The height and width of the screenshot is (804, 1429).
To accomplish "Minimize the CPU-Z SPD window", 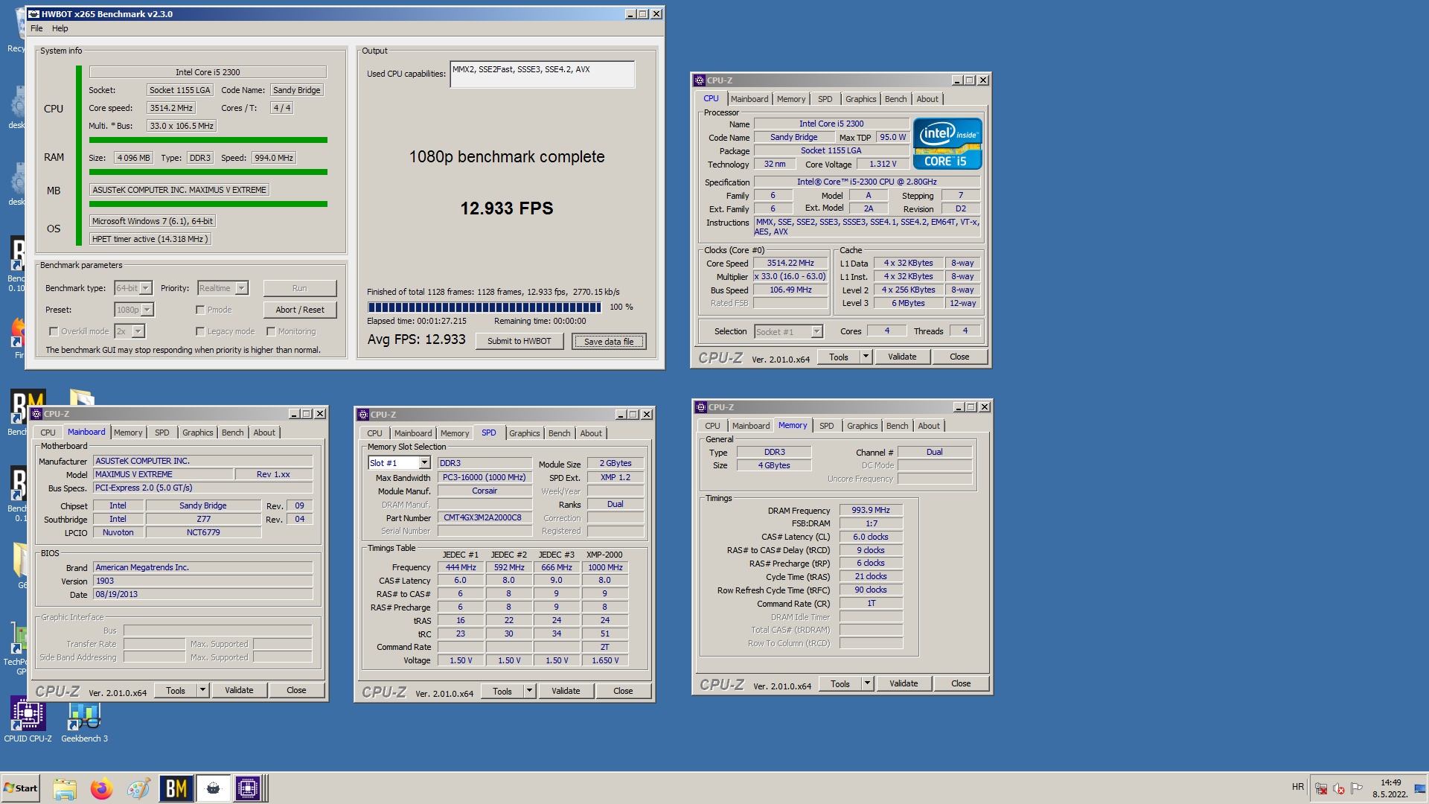I will coord(621,415).
